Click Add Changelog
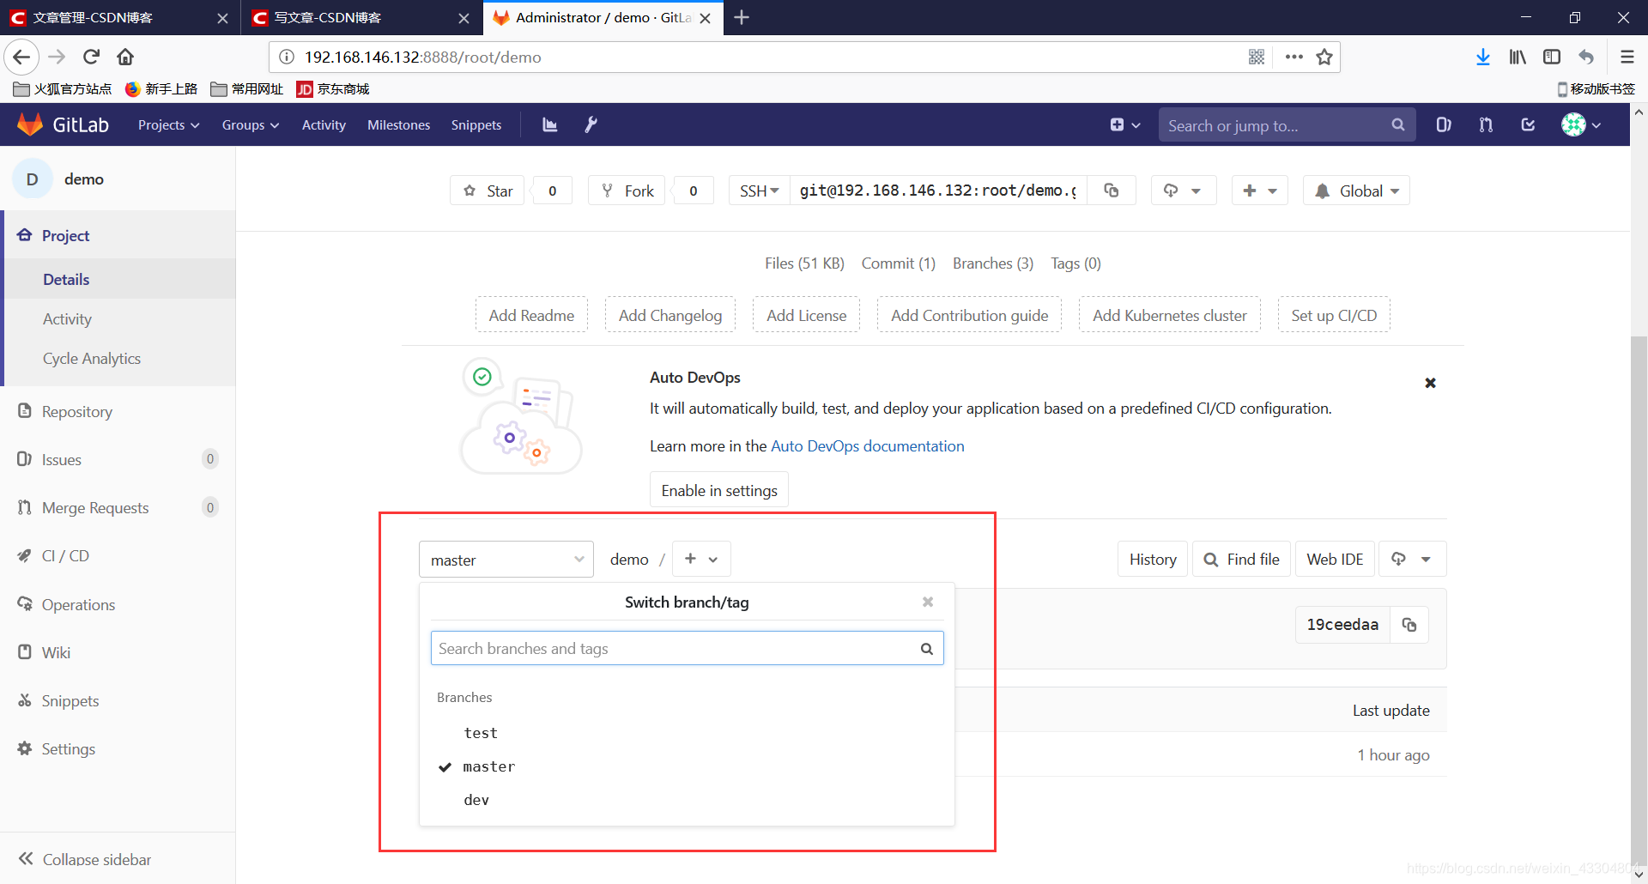Viewport: 1648px width, 884px height. 670,315
